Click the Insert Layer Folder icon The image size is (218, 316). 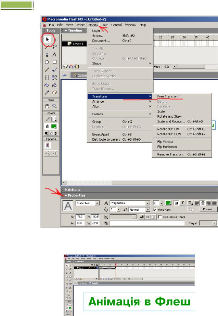pos(77,67)
